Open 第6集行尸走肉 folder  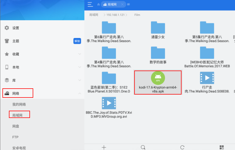[x=109, y=27]
